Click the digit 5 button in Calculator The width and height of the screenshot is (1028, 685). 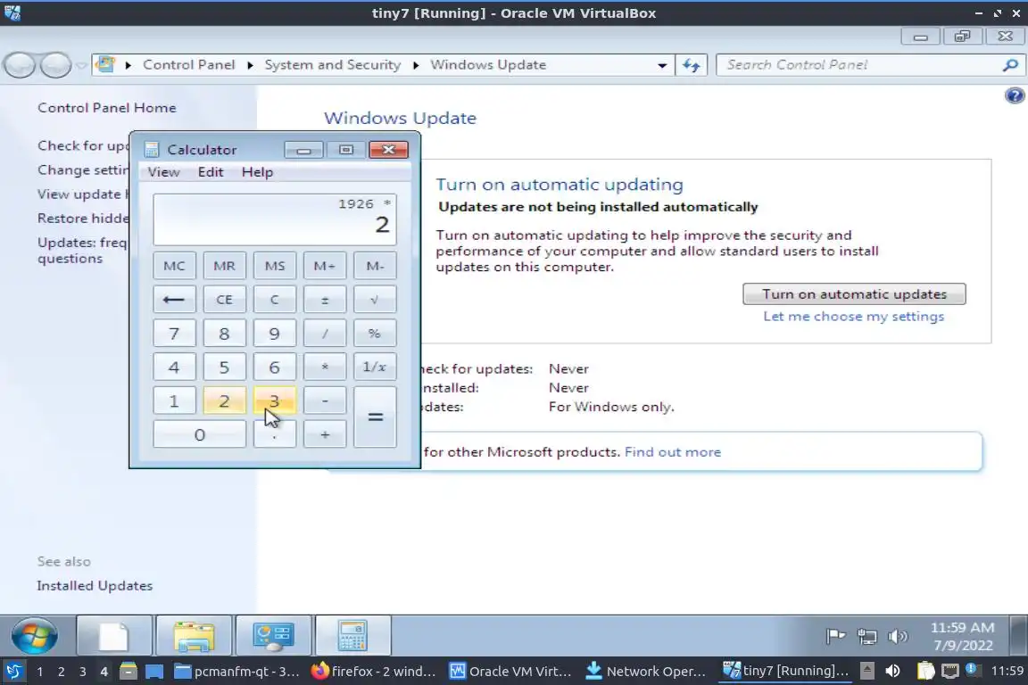224,367
